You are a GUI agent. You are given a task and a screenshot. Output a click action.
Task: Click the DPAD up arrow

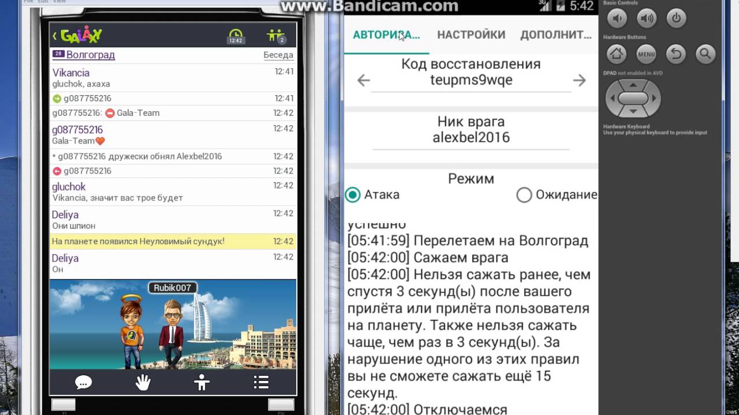point(633,85)
